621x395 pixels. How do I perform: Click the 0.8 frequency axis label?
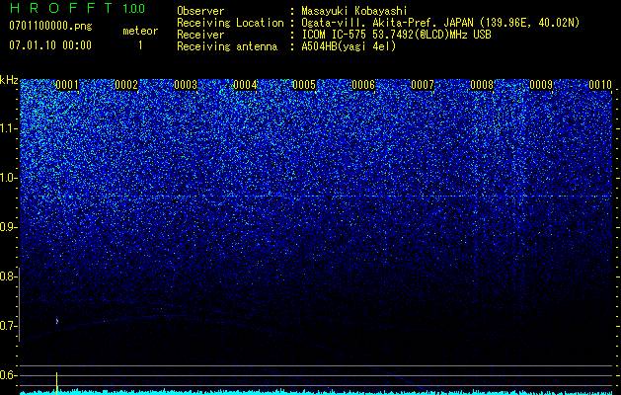(x=8, y=276)
